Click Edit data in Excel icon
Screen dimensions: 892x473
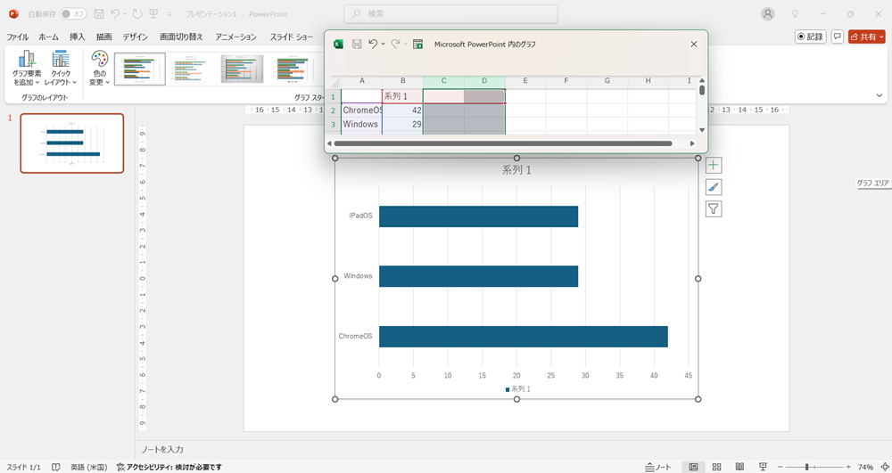pyautogui.click(x=418, y=44)
